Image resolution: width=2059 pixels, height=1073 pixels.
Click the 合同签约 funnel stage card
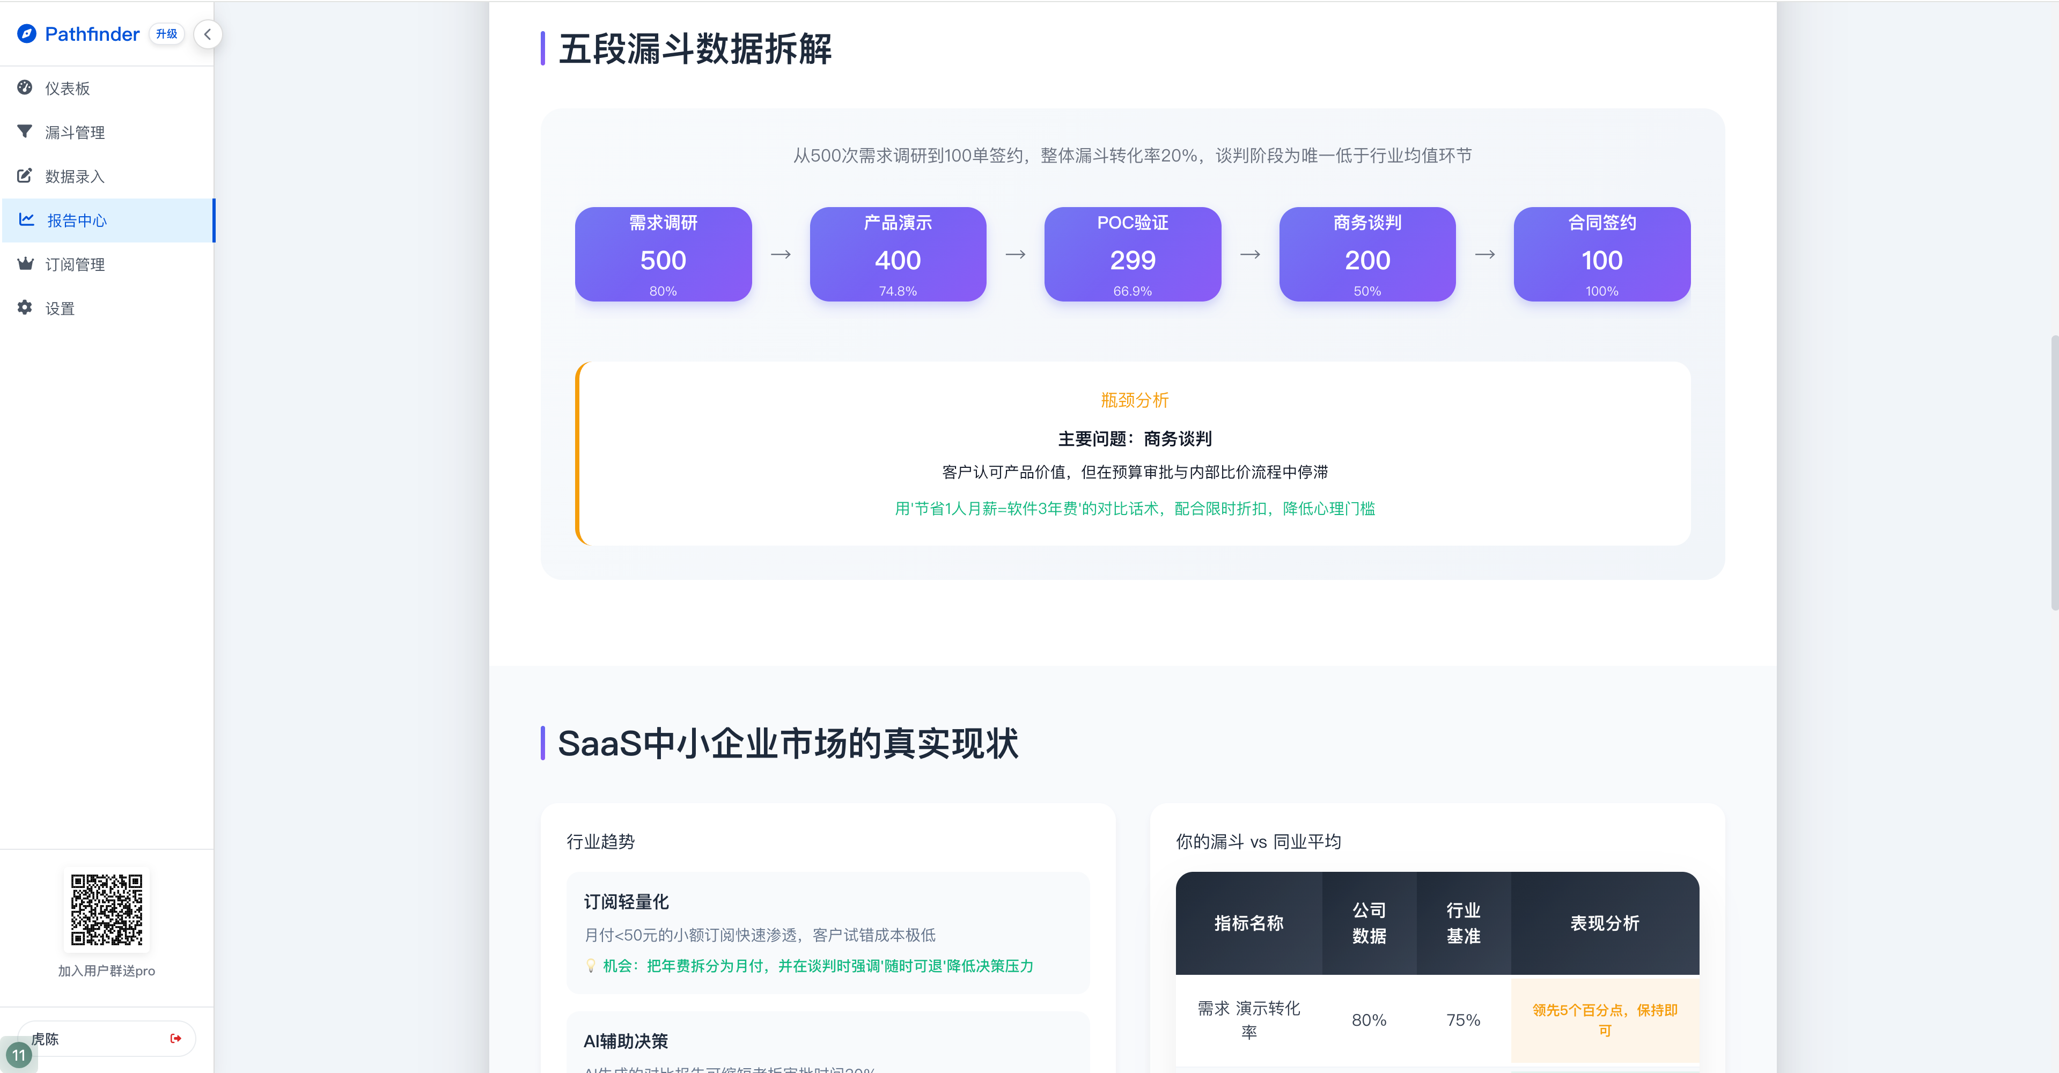1601,254
